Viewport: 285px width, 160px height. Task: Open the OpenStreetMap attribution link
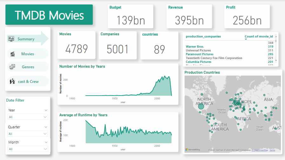(x=260, y=150)
